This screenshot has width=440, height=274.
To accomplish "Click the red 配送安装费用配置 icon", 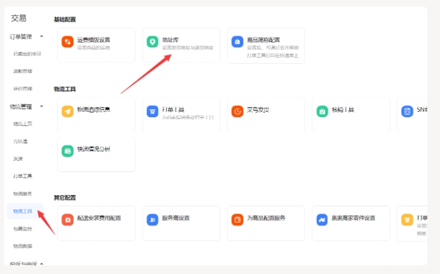I will click(67, 219).
